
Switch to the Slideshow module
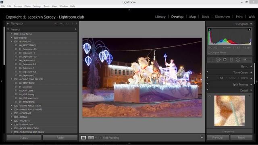point(223,17)
